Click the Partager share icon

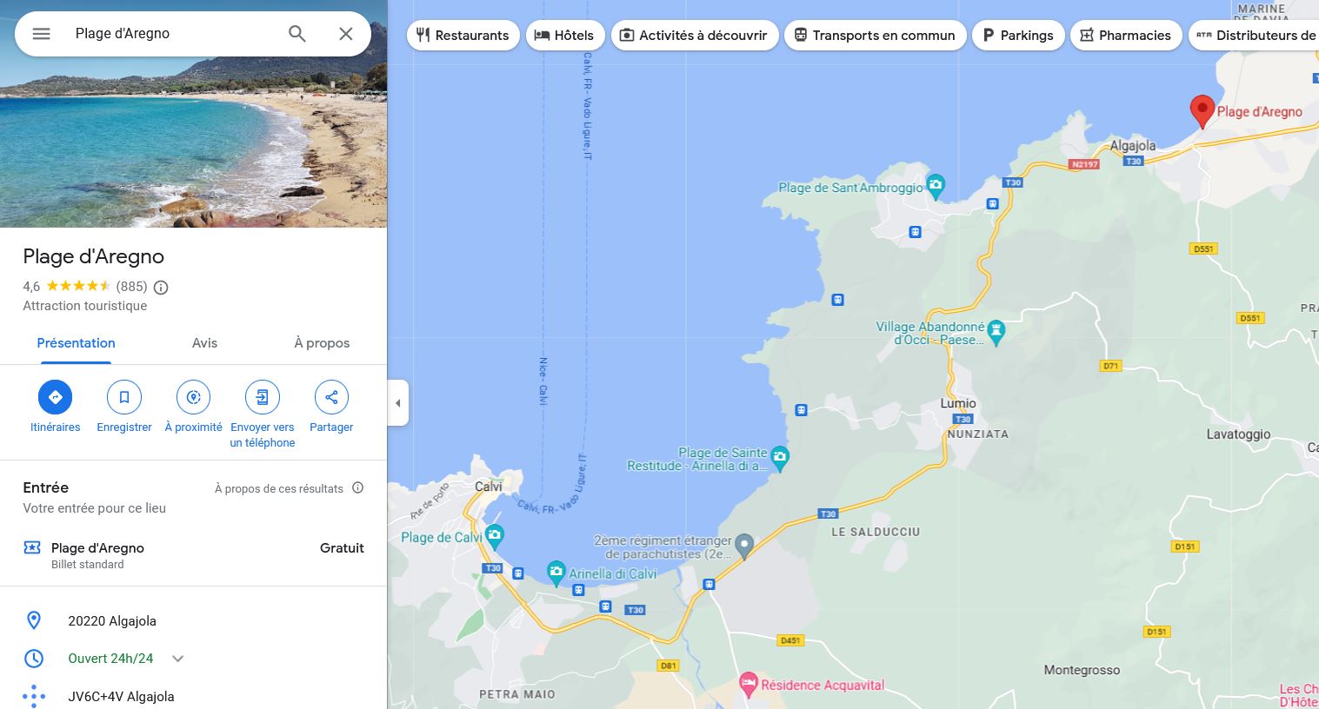tap(331, 397)
